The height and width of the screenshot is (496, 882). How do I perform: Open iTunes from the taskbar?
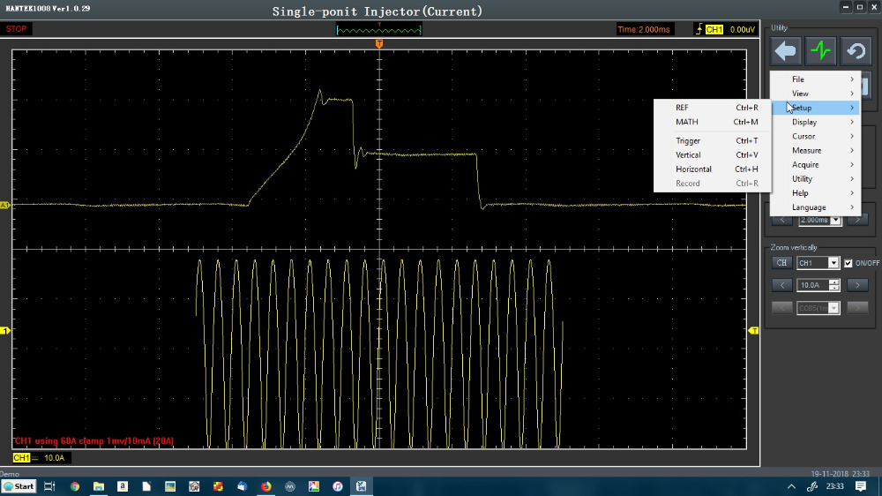[338, 486]
